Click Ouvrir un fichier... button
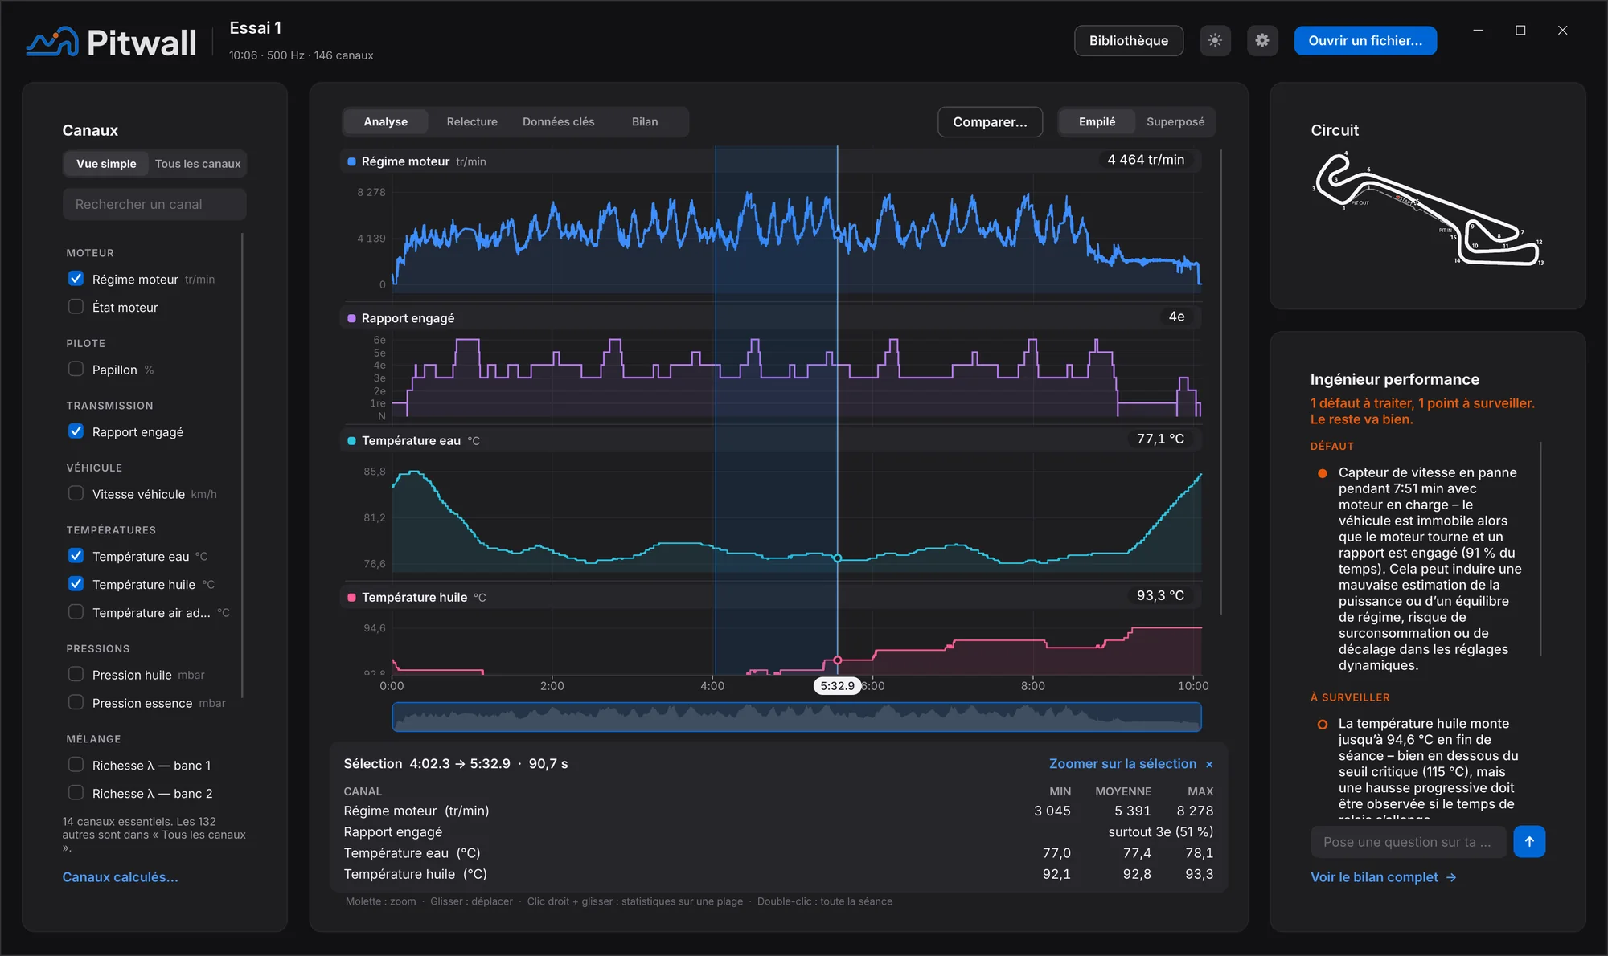The width and height of the screenshot is (1608, 956). point(1365,40)
